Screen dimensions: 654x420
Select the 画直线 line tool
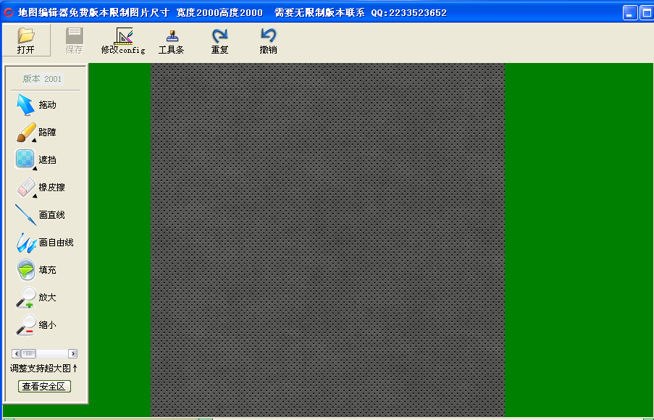[x=41, y=215]
